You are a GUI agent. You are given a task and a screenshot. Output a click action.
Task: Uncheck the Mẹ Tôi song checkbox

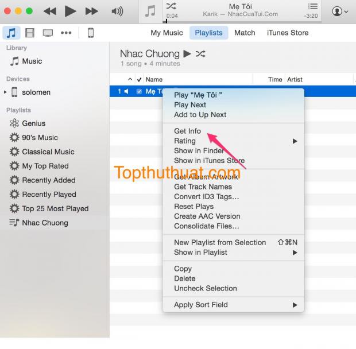pyautogui.click(x=139, y=91)
